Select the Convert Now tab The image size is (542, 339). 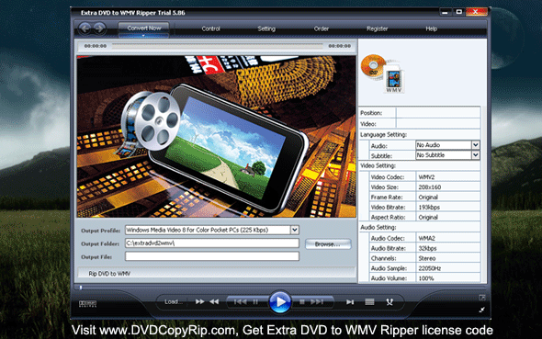coord(144,29)
